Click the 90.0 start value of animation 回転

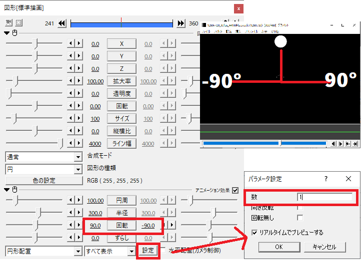95,226
